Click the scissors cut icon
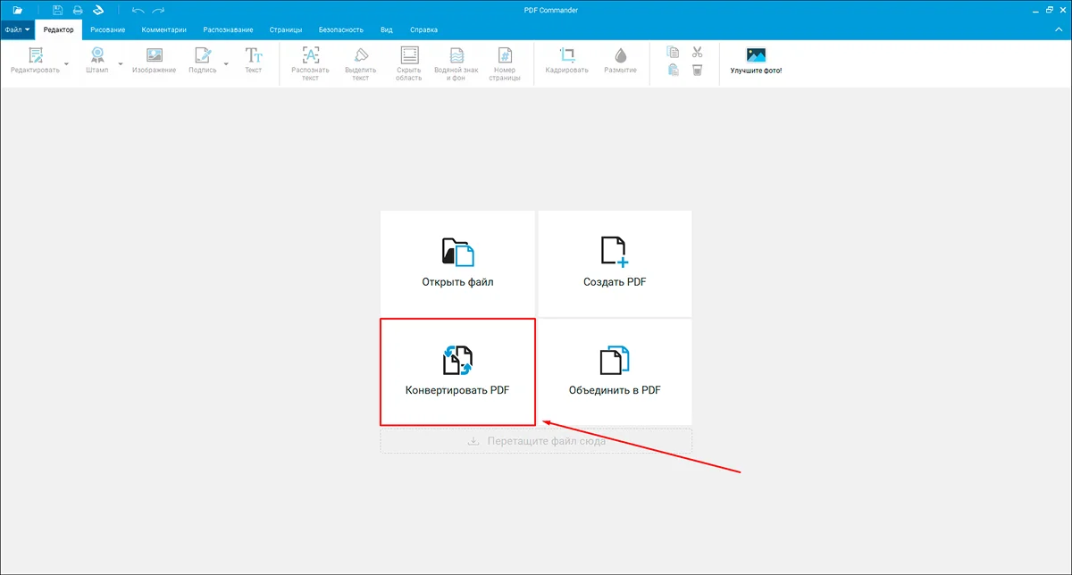The height and width of the screenshot is (575, 1072). click(x=698, y=53)
